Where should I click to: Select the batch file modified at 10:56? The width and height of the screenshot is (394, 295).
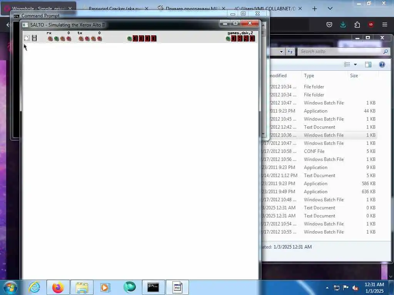(319, 159)
